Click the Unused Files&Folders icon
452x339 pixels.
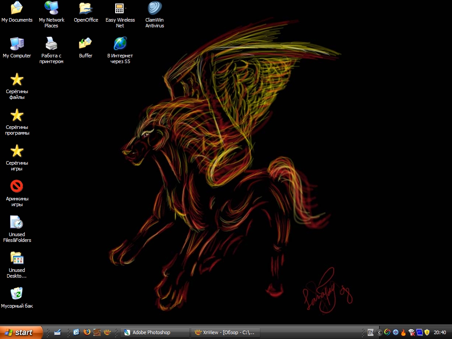click(17, 222)
